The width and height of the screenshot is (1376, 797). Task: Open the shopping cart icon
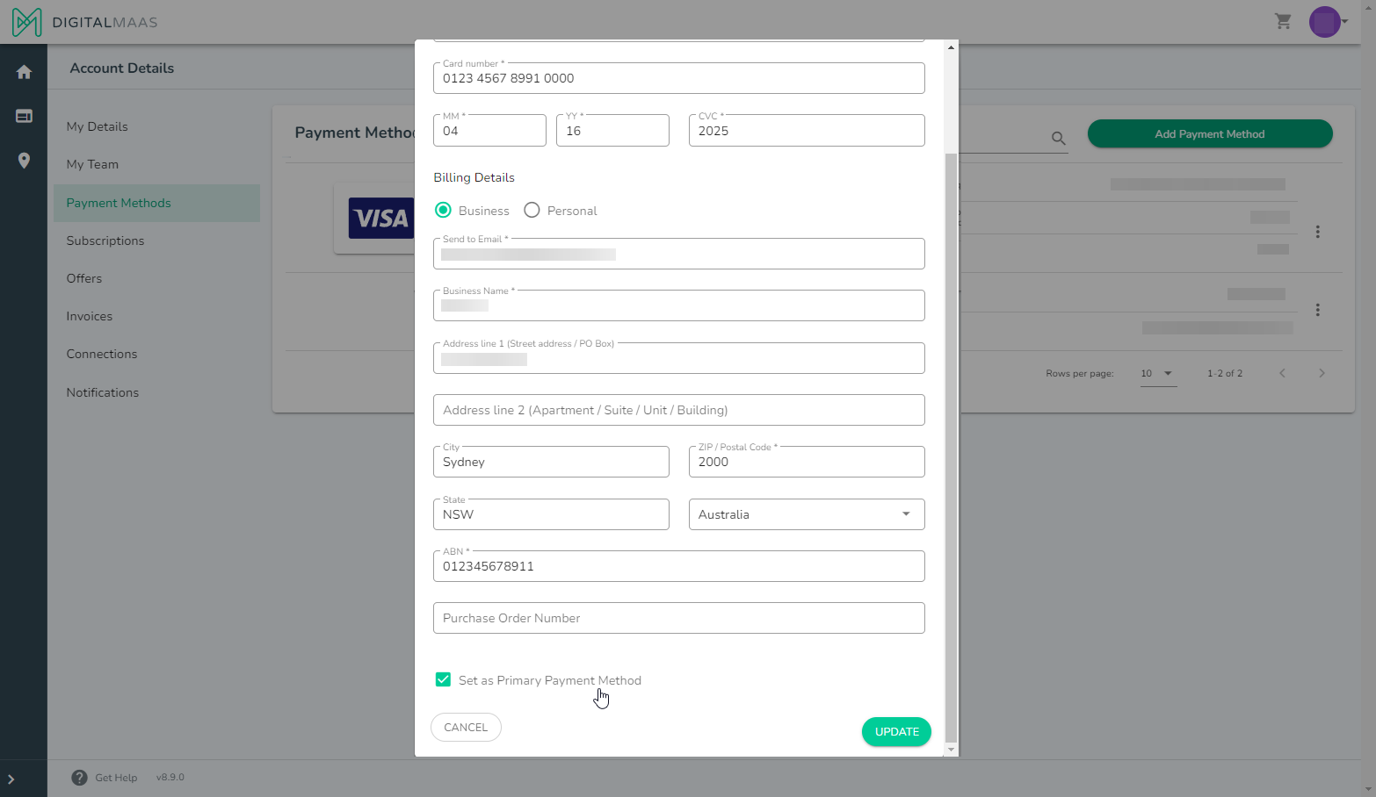click(x=1283, y=21)
